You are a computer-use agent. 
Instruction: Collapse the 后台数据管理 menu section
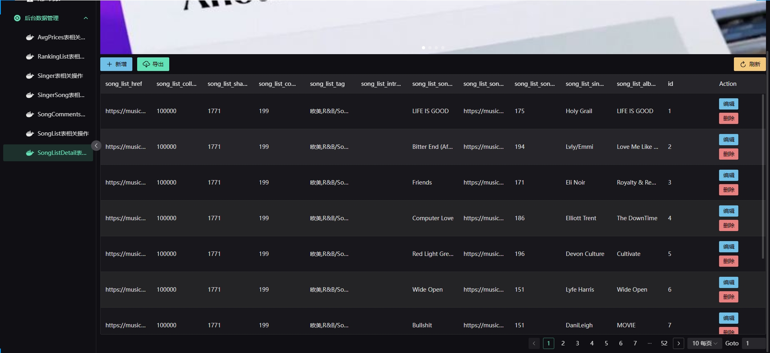coord(85,18)
